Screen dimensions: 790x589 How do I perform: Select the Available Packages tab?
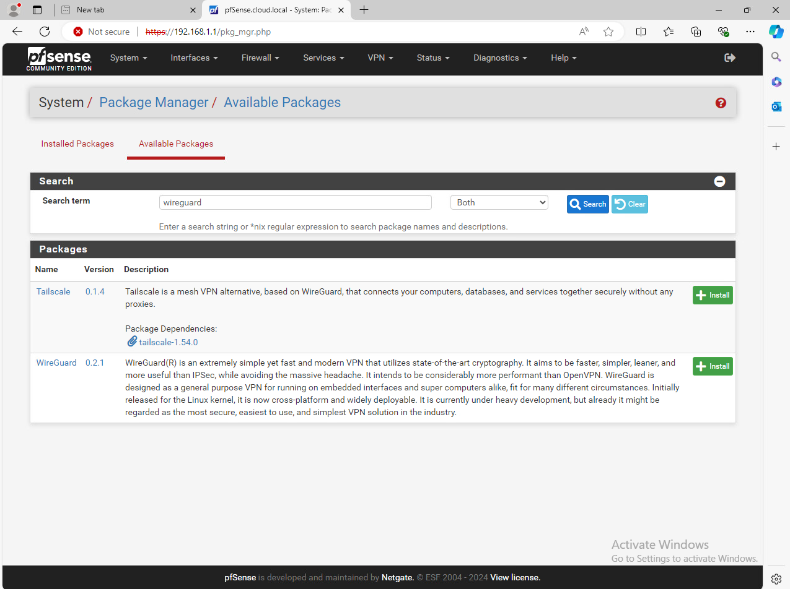pos(176,144)
